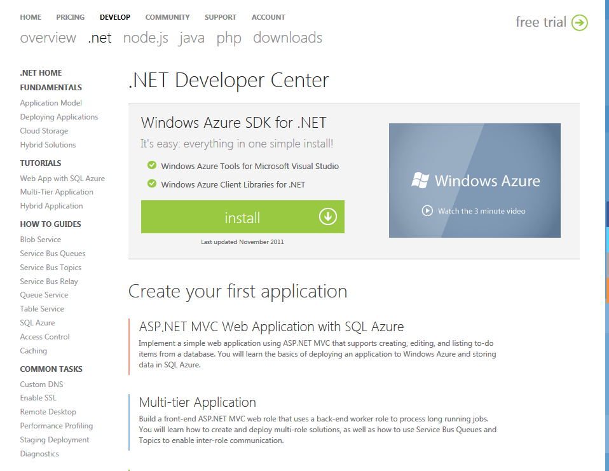
Task: Open Hybrid Solutions sidebar link
Action: coord(48,145)
